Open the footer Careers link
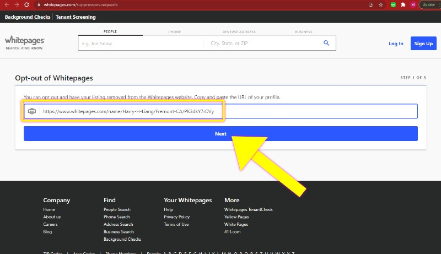Viewport: 441px width, 254px height. coord(50,224)
